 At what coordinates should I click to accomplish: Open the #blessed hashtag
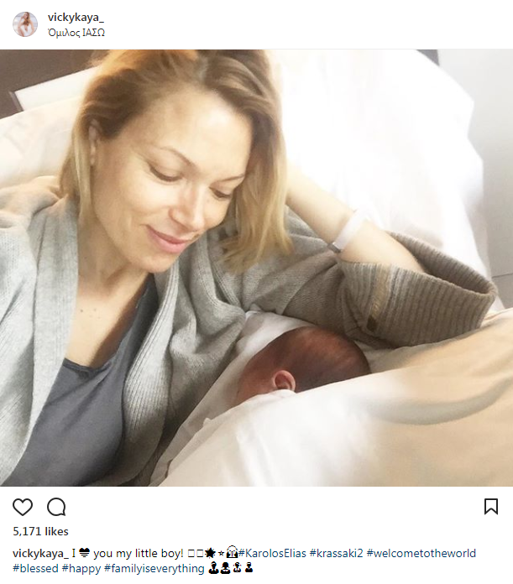[35, 569]
